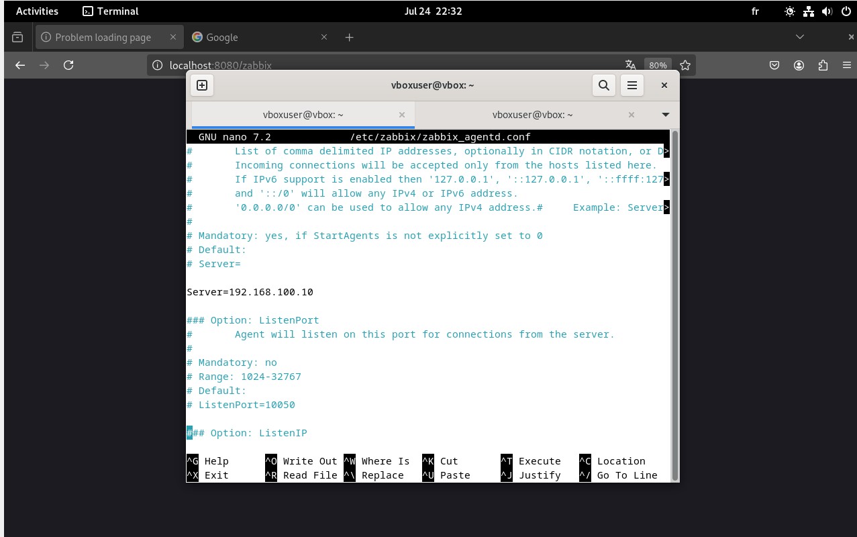Bookmark this page with the star icon
Viewport: 857px width, 537px height.
(685, 65)
